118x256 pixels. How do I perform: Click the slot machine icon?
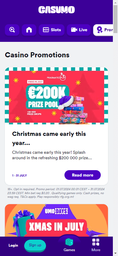coord(46,30)
